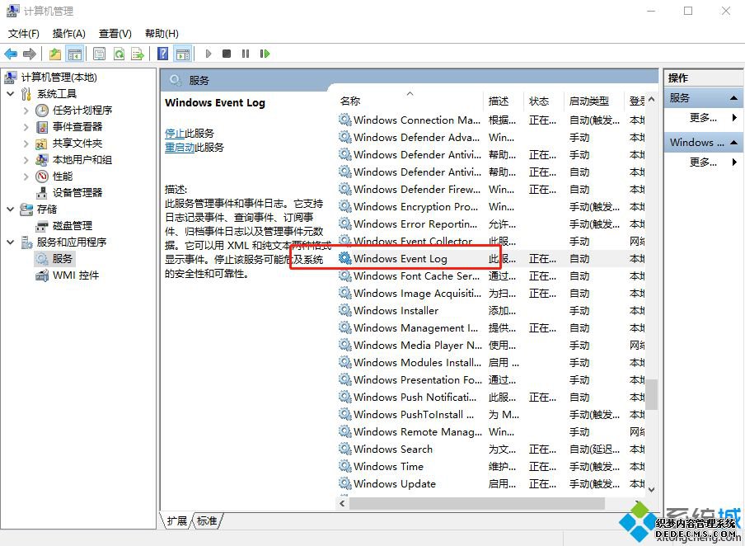
Task: Click the 设备管理器 tree icon
Action: coord(42,193)
